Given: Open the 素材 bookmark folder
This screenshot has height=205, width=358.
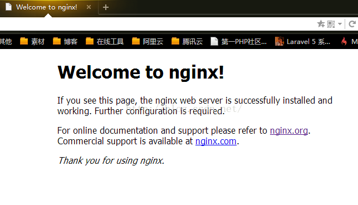Looking at the screenshot, I should click(x=32, y=41).
